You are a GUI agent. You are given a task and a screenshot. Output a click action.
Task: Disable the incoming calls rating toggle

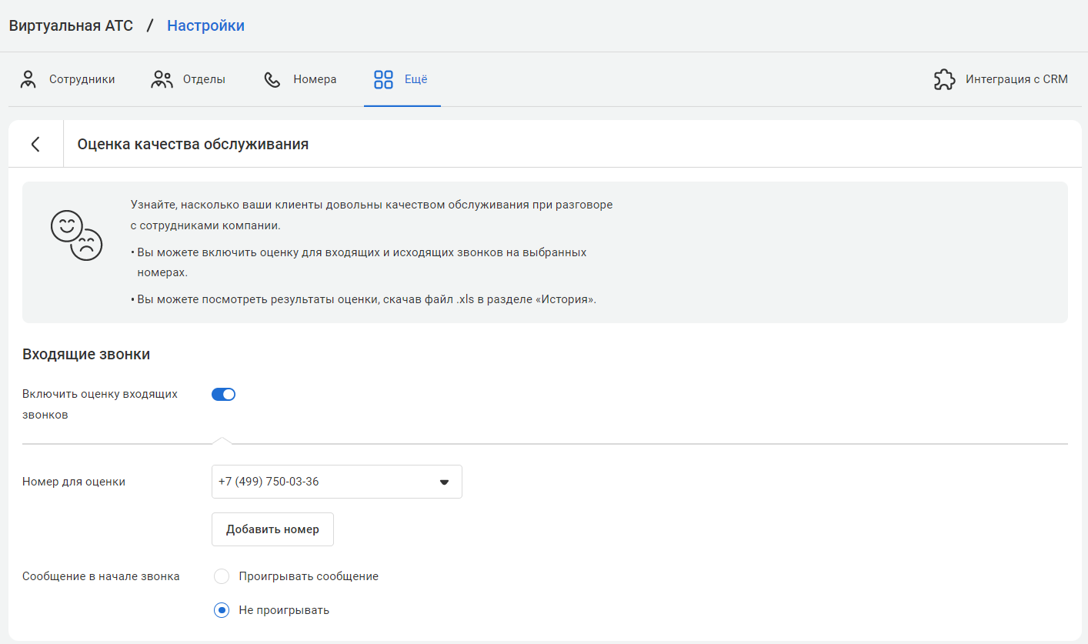coord(223,394)
